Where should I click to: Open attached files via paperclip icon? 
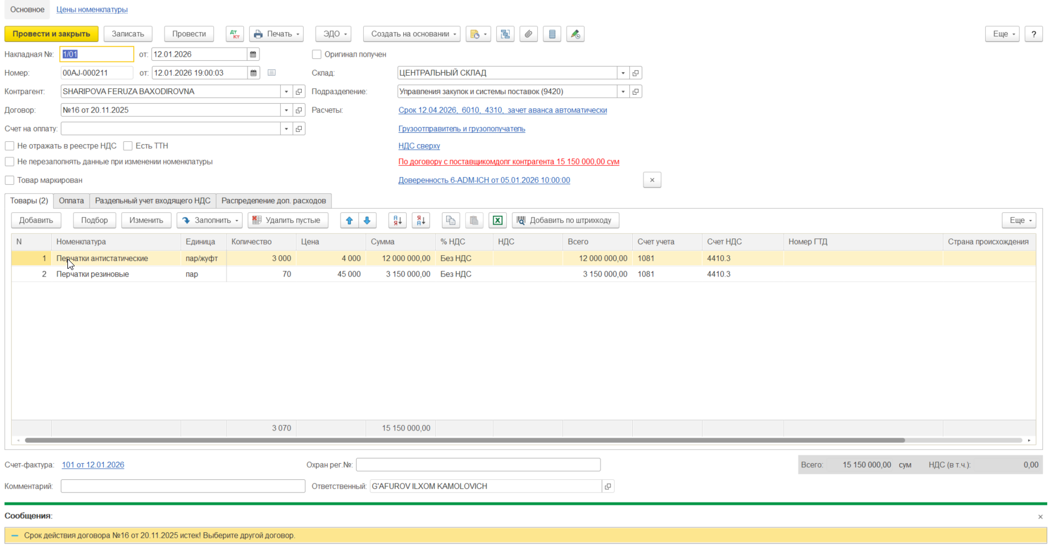[x=528, y=34]
